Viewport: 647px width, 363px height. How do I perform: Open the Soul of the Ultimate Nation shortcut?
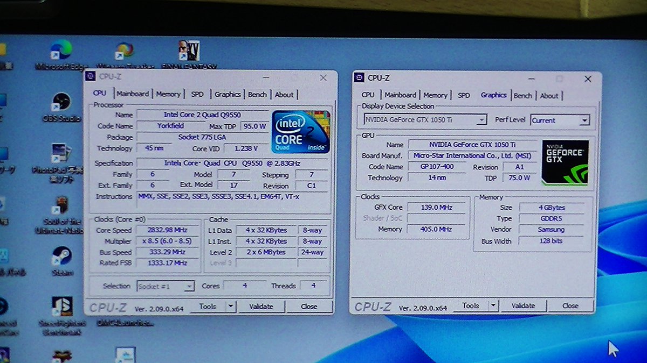(x=61, y=215)
